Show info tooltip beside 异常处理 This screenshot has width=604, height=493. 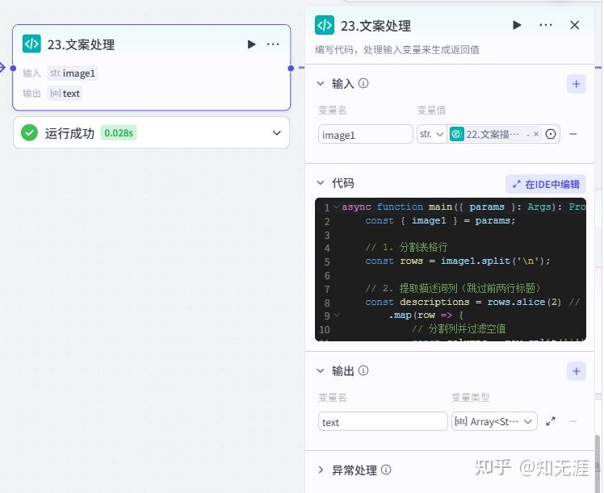coord(386,470)
